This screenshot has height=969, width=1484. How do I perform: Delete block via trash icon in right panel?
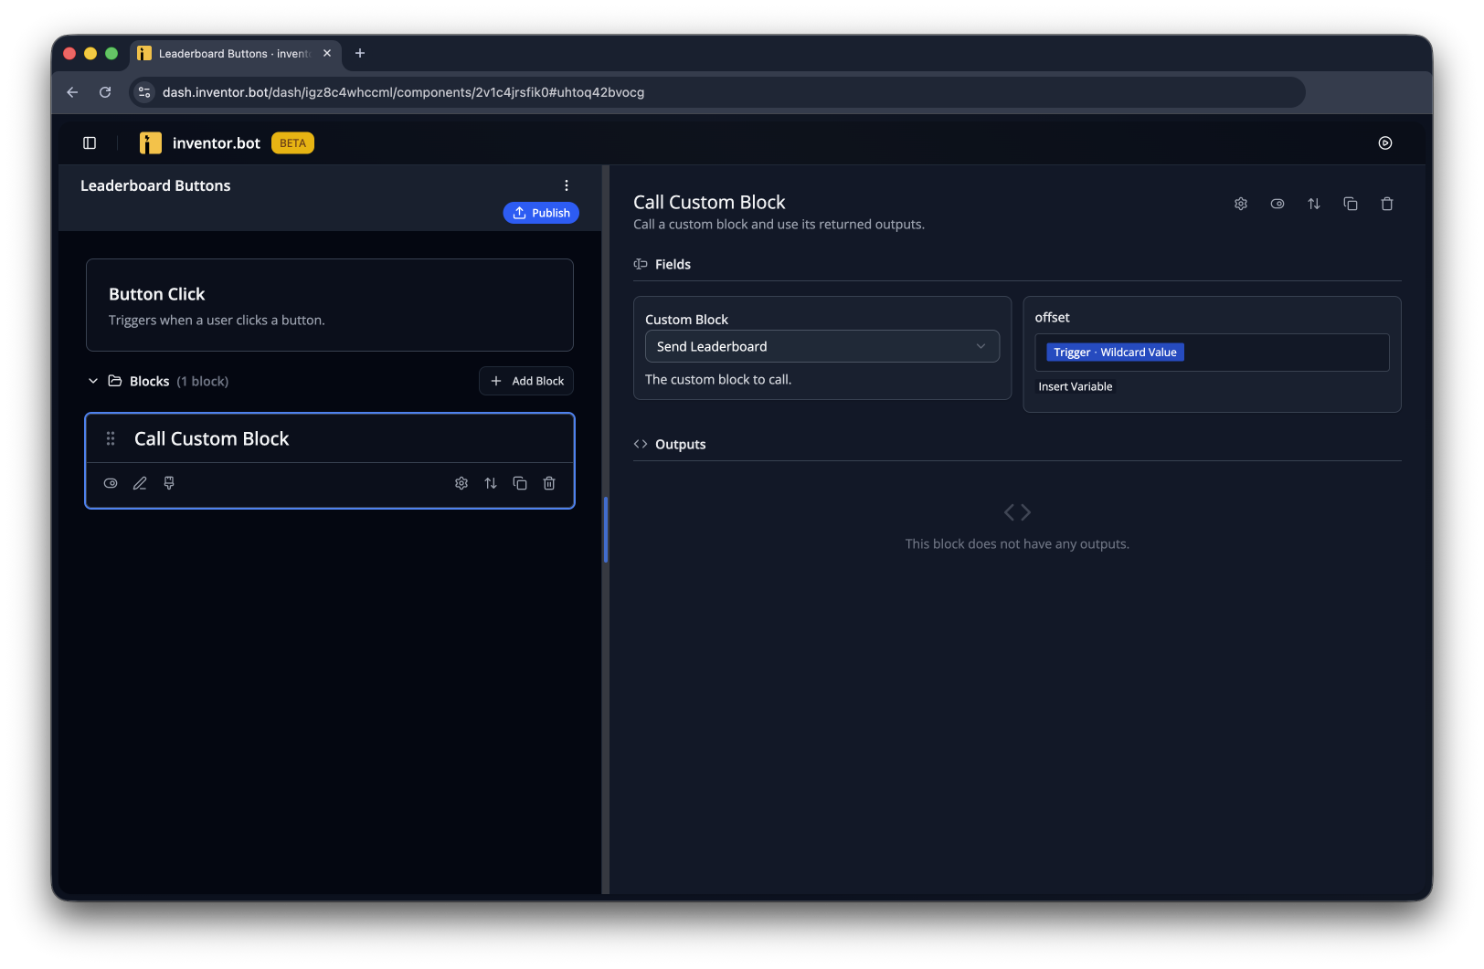pyautogui.click(x=1387, y=204)
